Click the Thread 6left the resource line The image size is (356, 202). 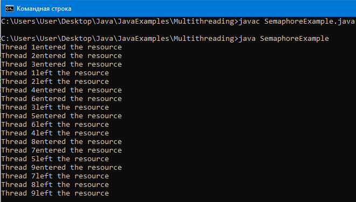tap(55, 125)
